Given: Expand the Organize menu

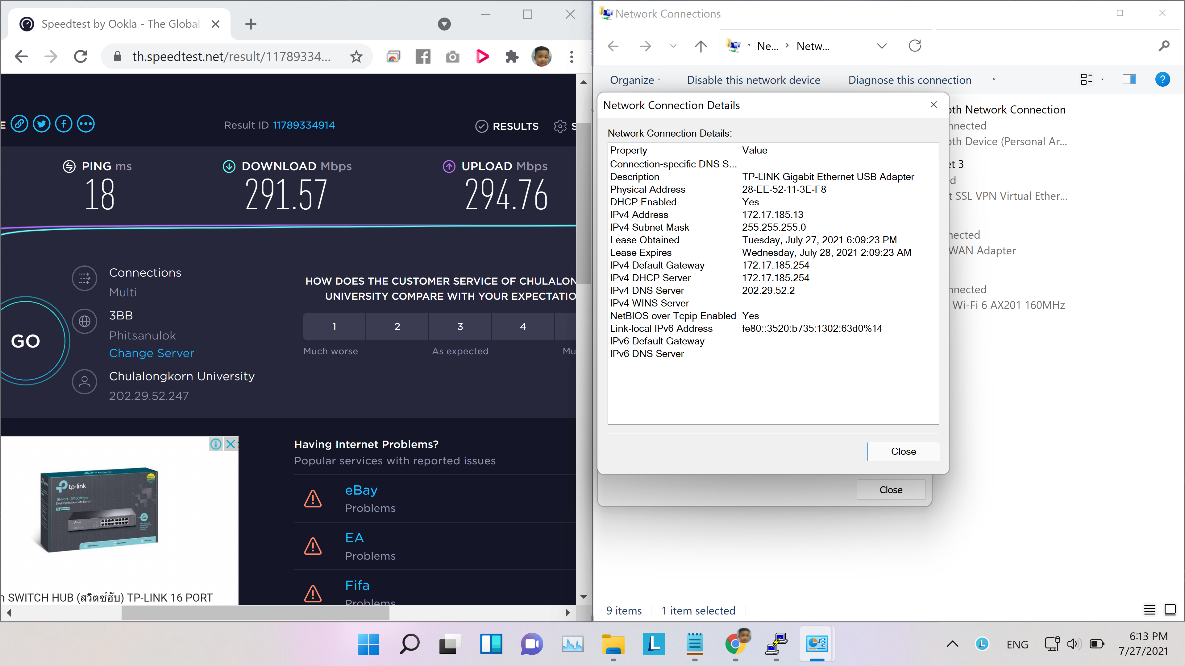Looking at the screenshot, I should coord(635,80).
